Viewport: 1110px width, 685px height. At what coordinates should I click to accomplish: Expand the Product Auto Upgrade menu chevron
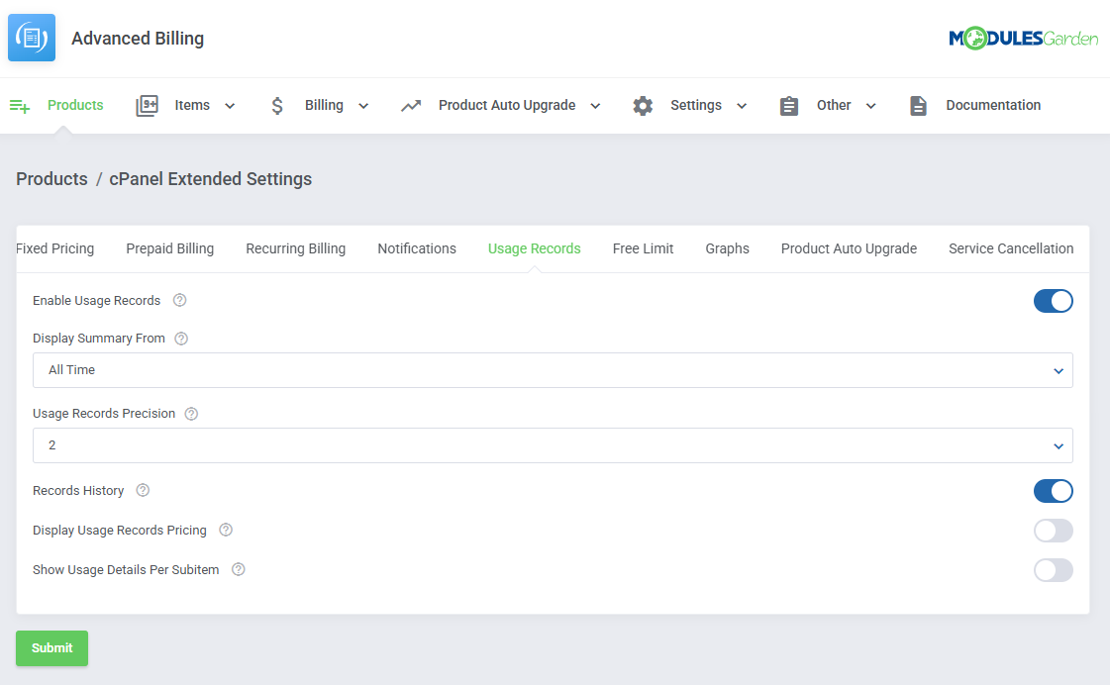[595, 106]
